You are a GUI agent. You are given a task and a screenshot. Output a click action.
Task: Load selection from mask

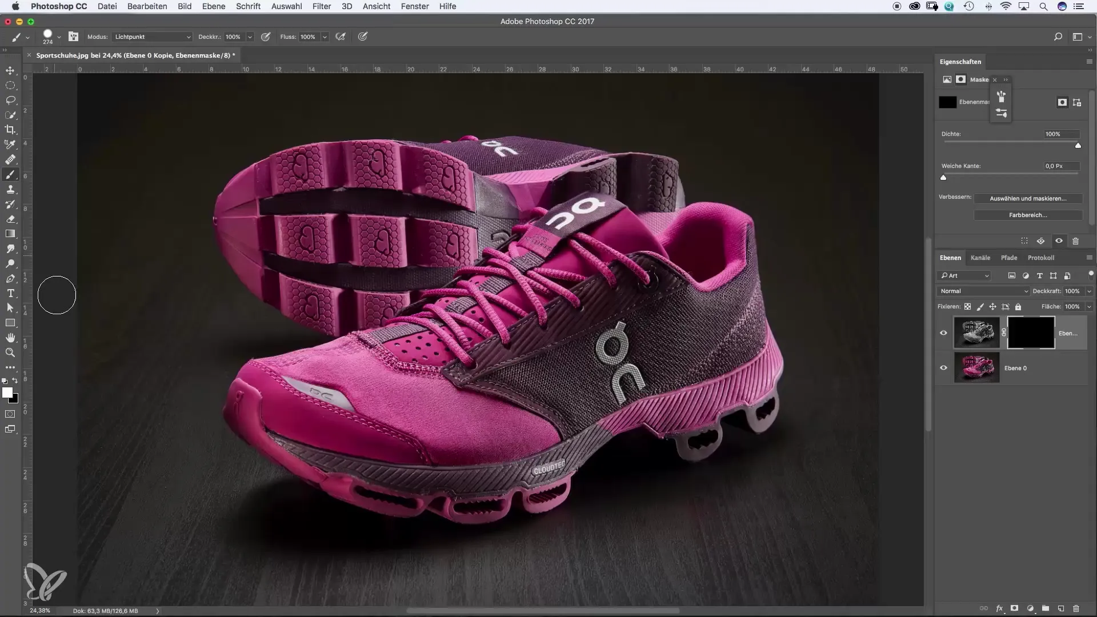click(x=1024, y=241)
